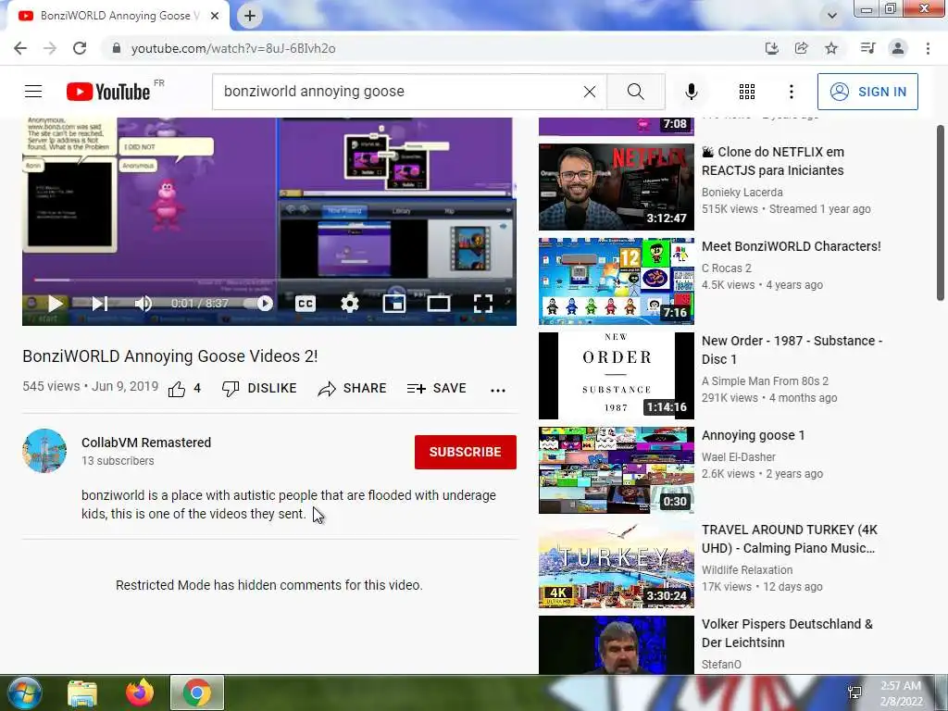Open Chrome profile icon
The width and height of the screenshot is (948, 711).
(898, 48)
